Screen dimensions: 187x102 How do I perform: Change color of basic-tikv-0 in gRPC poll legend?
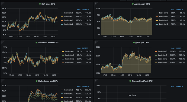click(x=156, y=55)
